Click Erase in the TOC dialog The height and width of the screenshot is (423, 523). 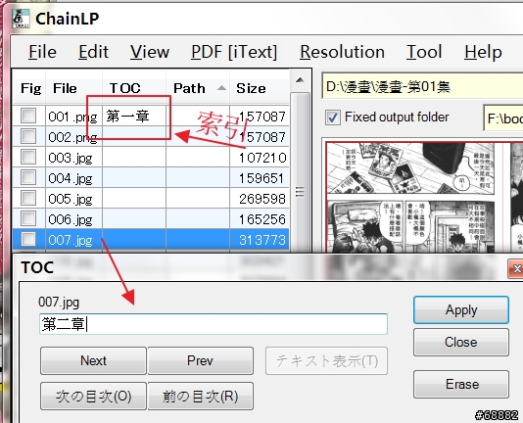(461, 384)
